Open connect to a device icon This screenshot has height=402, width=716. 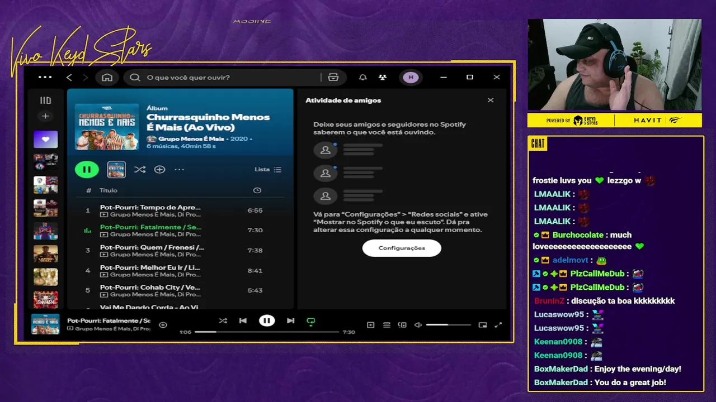point(402,325)
